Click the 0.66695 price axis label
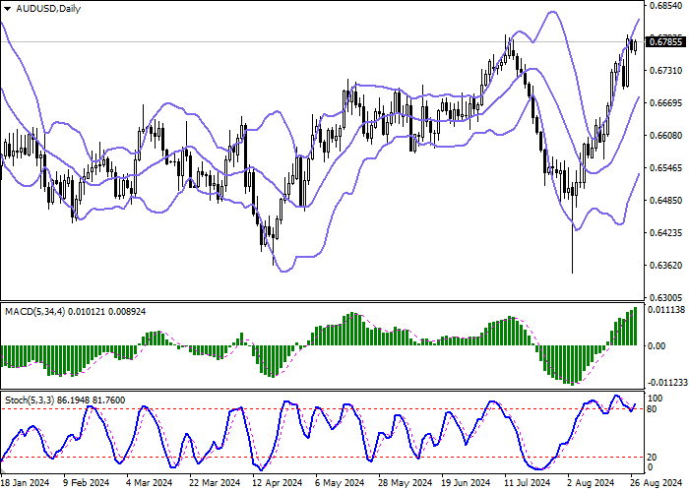The height and width of the screenshot is (492, 689). [x=665, y=103]
